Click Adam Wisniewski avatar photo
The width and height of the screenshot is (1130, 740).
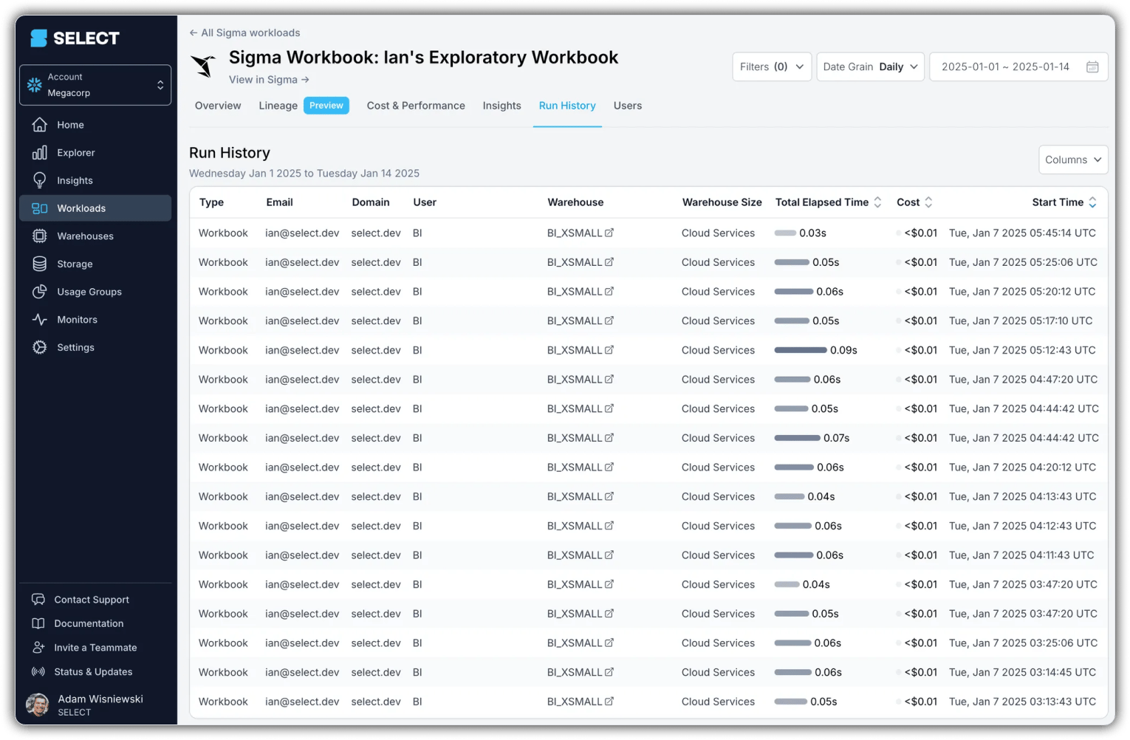point(38,705)
